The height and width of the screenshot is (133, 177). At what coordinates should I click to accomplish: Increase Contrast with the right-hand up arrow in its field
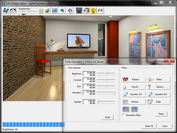tap(94, 79)
